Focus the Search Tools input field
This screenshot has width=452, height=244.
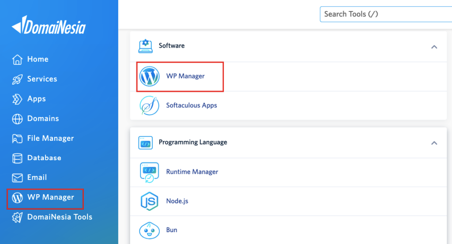tap(386, 14)
